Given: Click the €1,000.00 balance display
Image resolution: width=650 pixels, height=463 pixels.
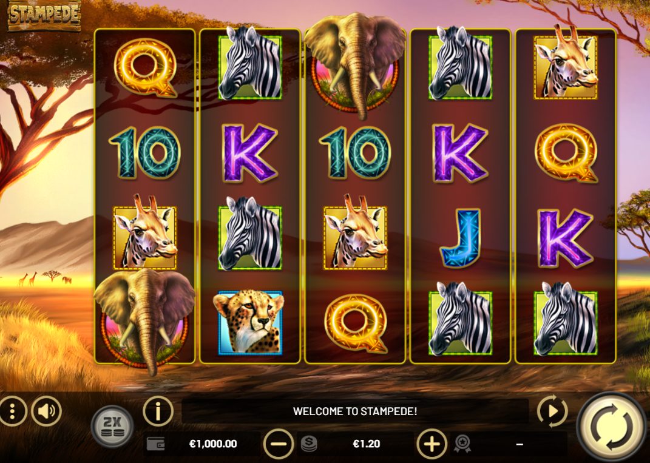Looking at the screenshot, I should coord(213,444).
